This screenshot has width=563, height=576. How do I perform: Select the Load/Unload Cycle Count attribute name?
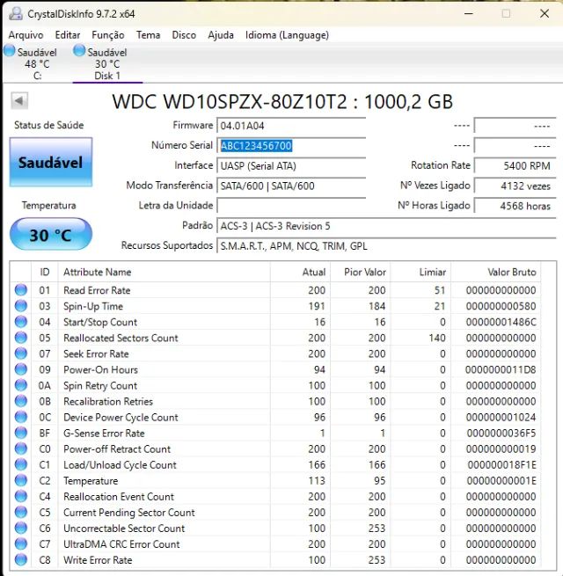120,464
